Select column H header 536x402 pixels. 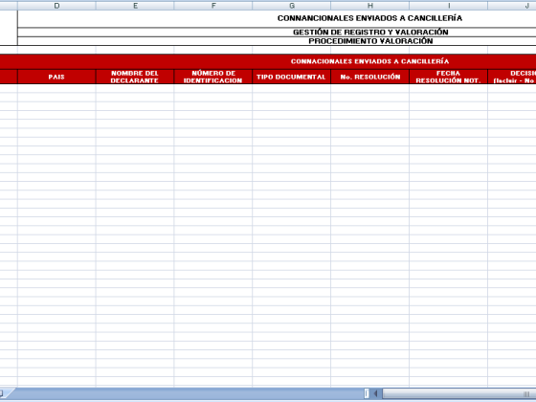(x=369, y=6)
